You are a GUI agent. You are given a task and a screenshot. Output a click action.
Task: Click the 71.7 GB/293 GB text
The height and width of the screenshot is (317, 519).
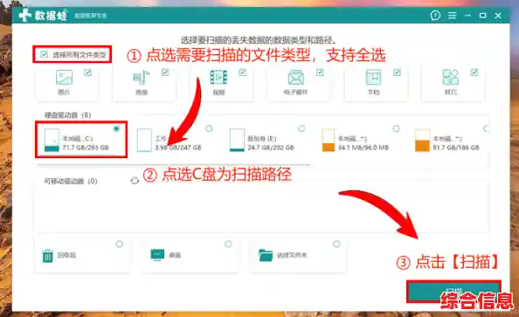(86, 148)
